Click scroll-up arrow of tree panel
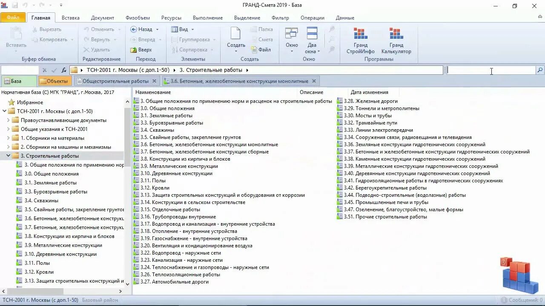 click(127, 102)
